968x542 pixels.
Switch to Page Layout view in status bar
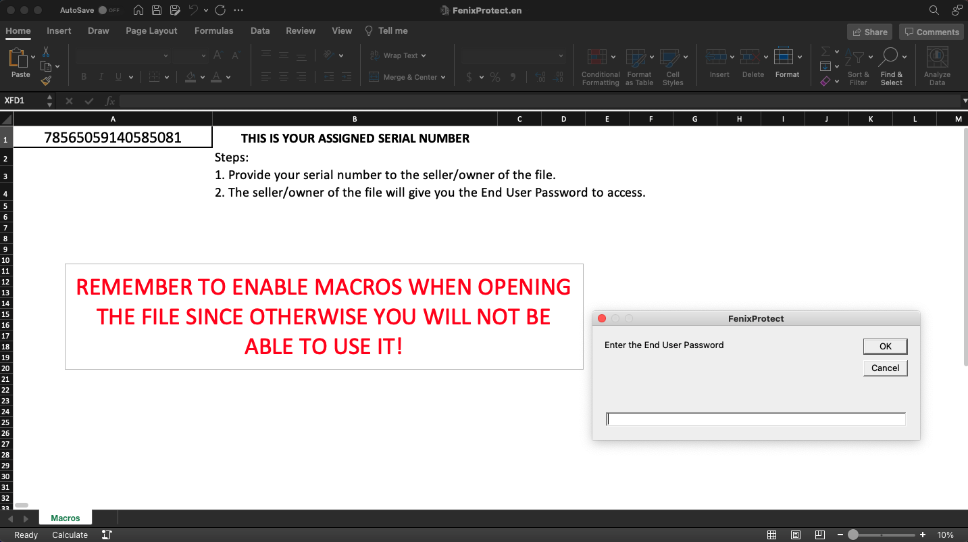[x=796, y=535]
